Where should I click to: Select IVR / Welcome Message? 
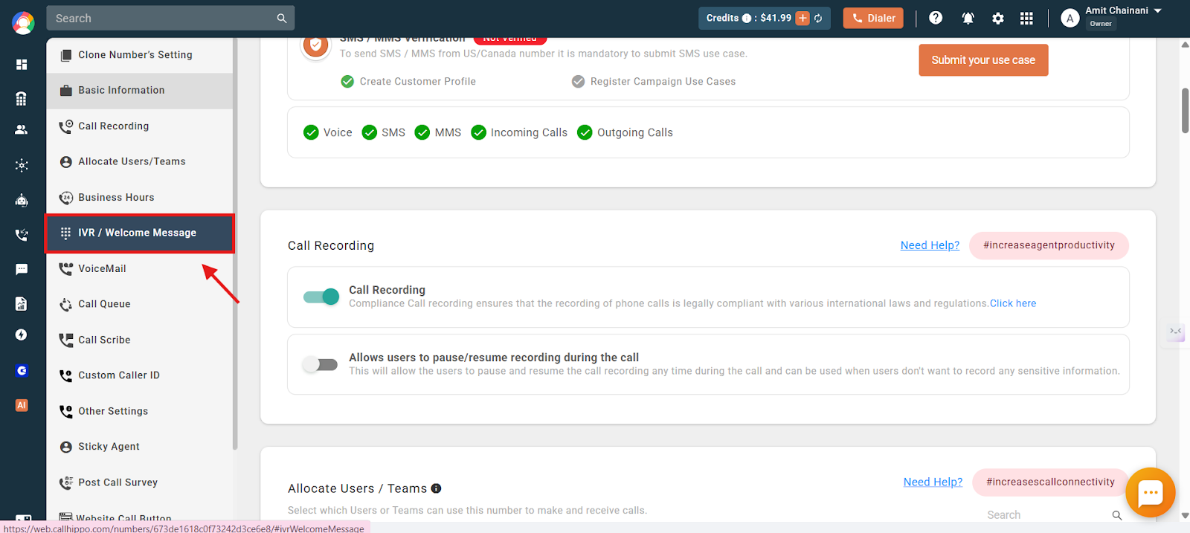140,233
